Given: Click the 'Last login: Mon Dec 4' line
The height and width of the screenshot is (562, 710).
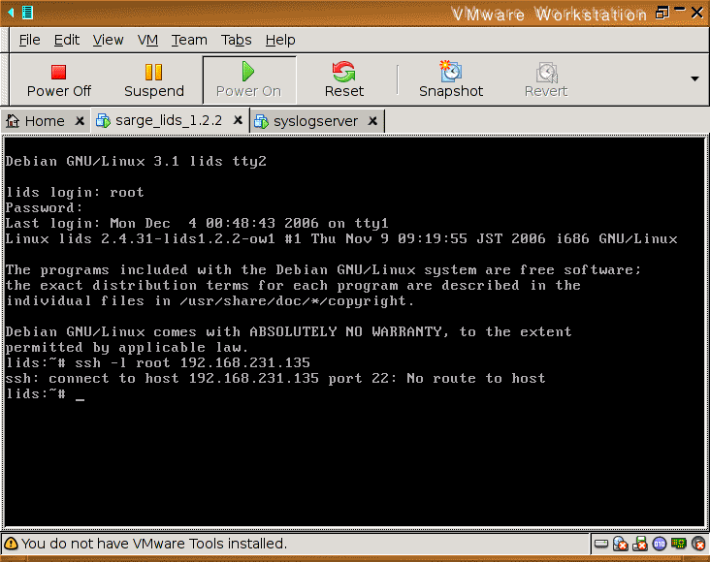Looking at the screenshot, I should [x=197, y=223].
